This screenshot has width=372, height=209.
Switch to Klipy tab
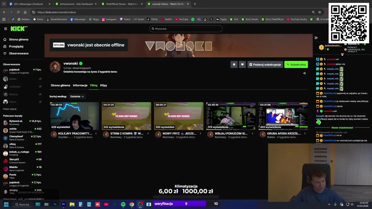pos(103,85)
